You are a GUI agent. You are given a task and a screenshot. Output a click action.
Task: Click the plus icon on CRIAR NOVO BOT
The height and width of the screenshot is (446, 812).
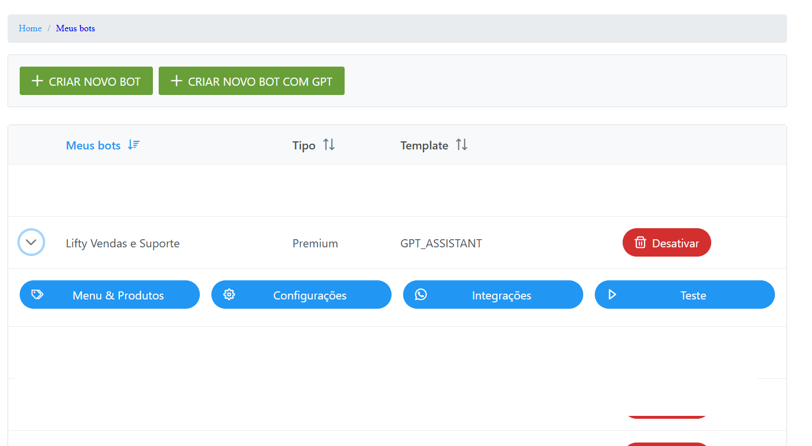pos(37,81)
